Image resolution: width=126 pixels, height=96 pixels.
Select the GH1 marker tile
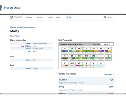pos(72,65)
